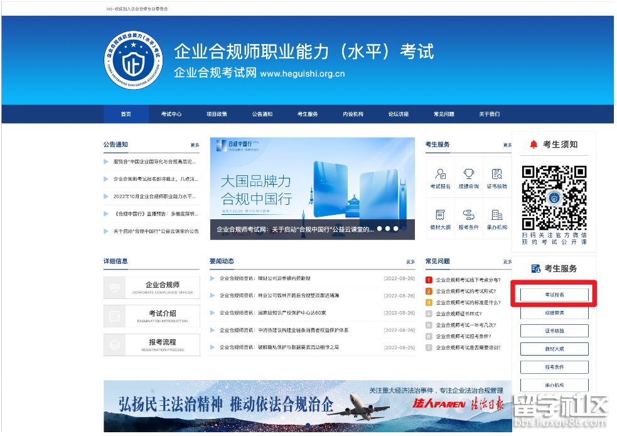Expand 更多 next to 公告通知
617x436 pixels.
point(195,145)
